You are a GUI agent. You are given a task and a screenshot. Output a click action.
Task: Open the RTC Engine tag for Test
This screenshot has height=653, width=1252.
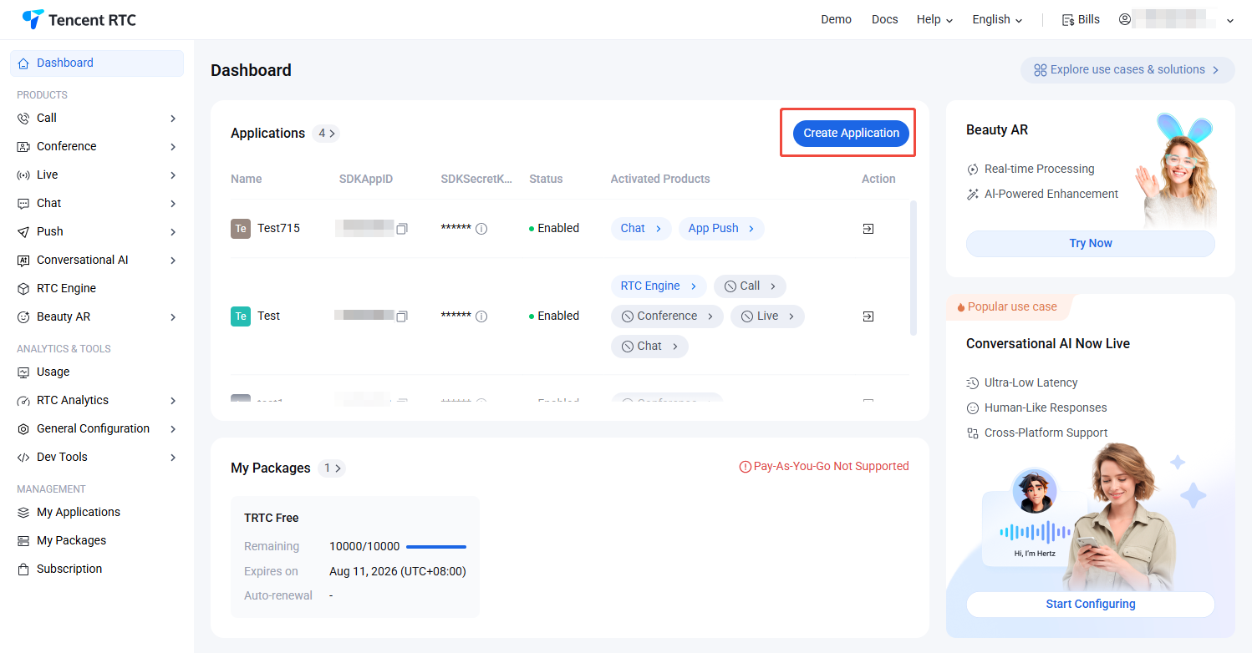click(x=659, y=286)
